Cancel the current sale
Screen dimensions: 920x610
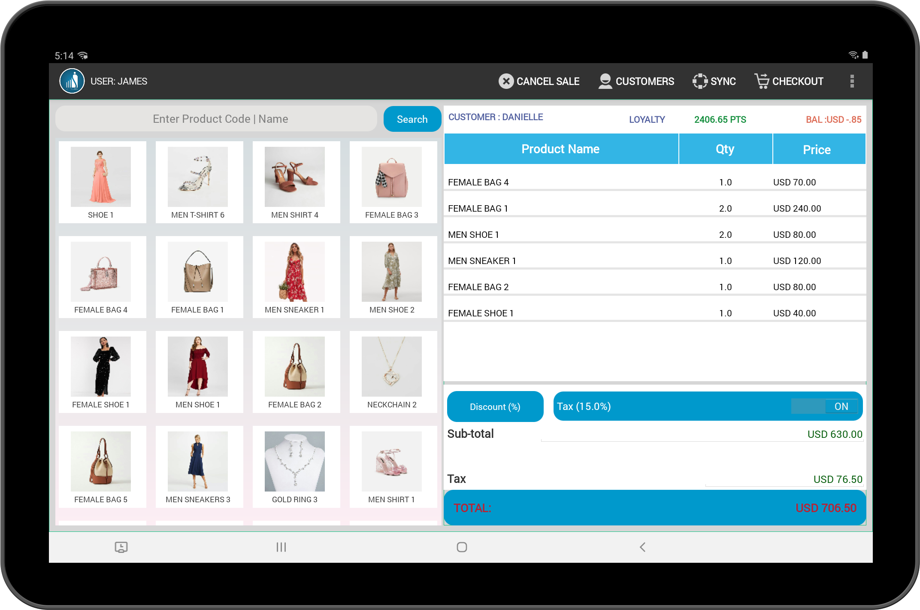(539, 81)
